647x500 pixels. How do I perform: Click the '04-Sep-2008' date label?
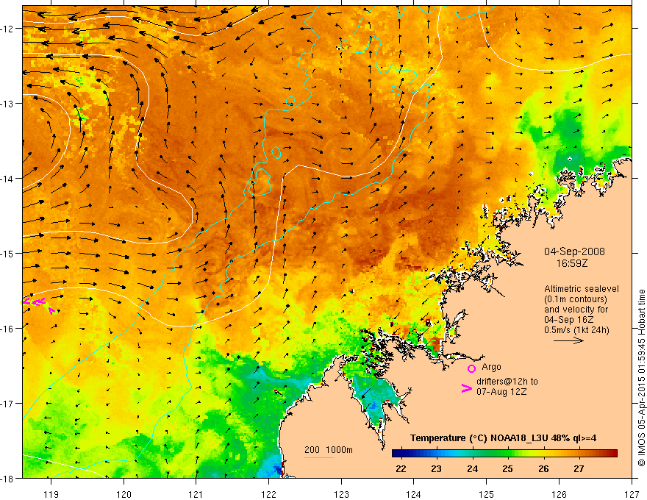point(574,251)
